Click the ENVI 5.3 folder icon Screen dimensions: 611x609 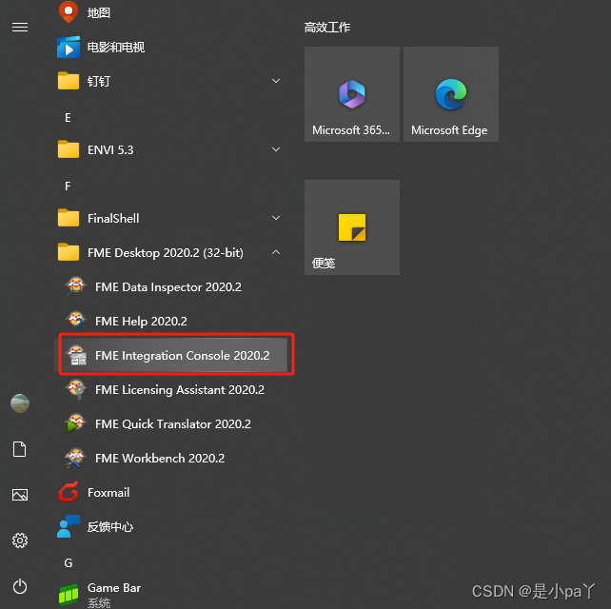[69, 149]
